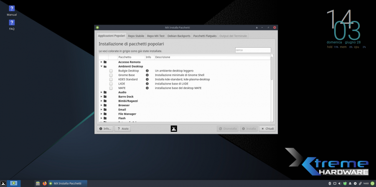The width and height of the screenshot is (376, 187).
Task: Switch to the Repo Stabile tab
Action: coord(136,36)
